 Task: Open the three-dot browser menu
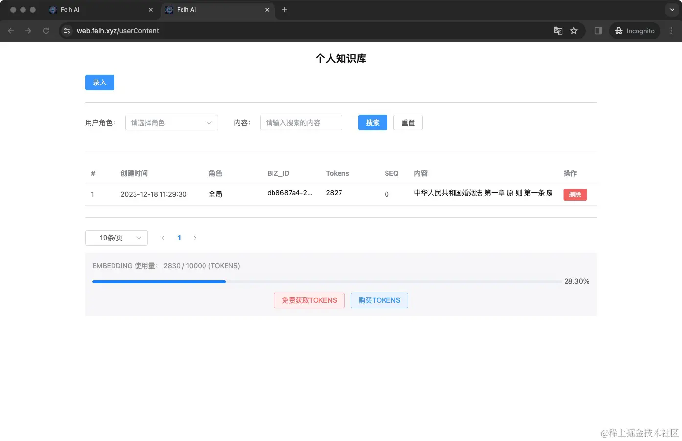click(672, 30)
